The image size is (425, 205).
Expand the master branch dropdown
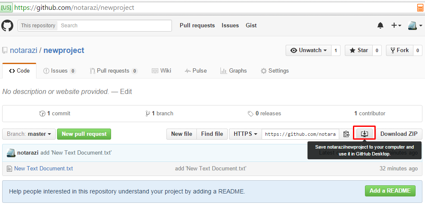[x=29, y=134]
